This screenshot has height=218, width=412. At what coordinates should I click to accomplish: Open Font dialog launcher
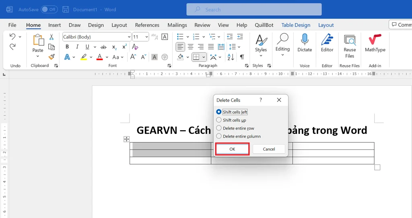169,66
